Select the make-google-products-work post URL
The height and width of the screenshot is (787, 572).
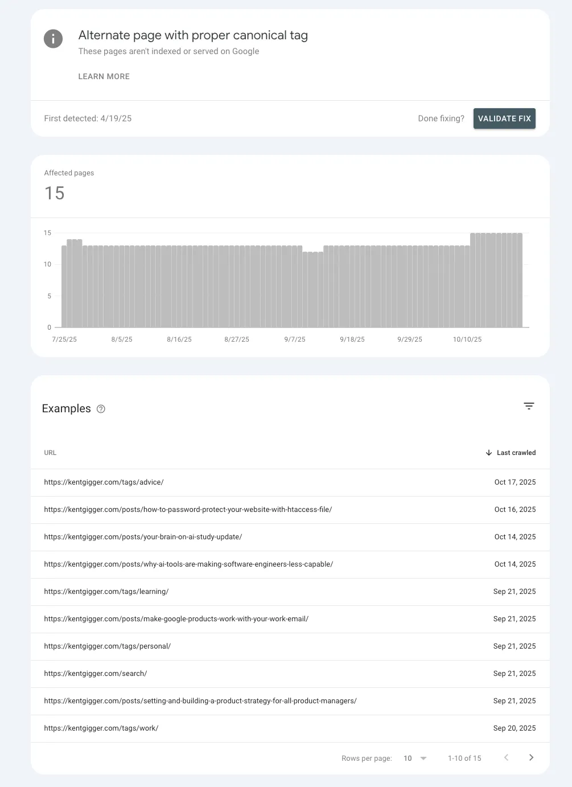[176, 619]
